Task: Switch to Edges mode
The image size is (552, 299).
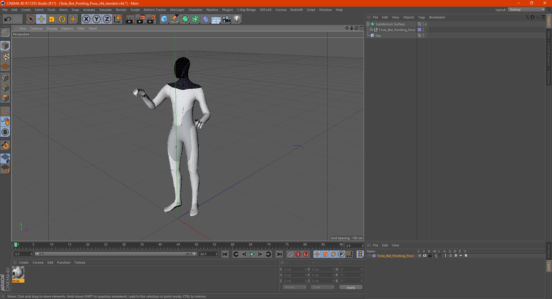Action: point(5,88)
